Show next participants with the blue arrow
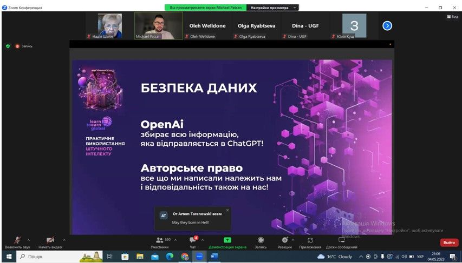462x263 pixels. [387, 25]
